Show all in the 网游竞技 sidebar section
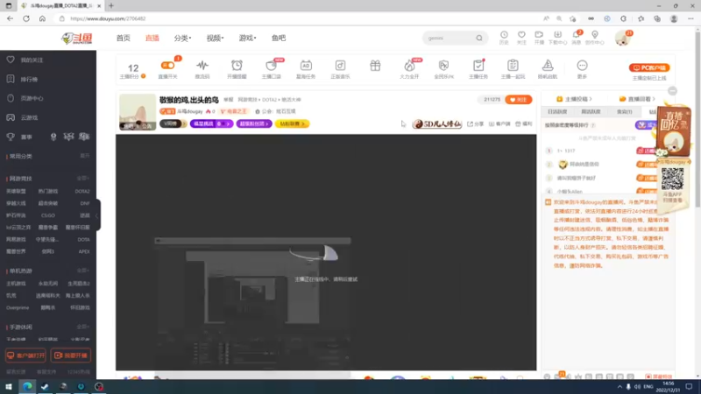Image resolution: width=701 pixels, height=394 pixels. (x=82, y=179)
